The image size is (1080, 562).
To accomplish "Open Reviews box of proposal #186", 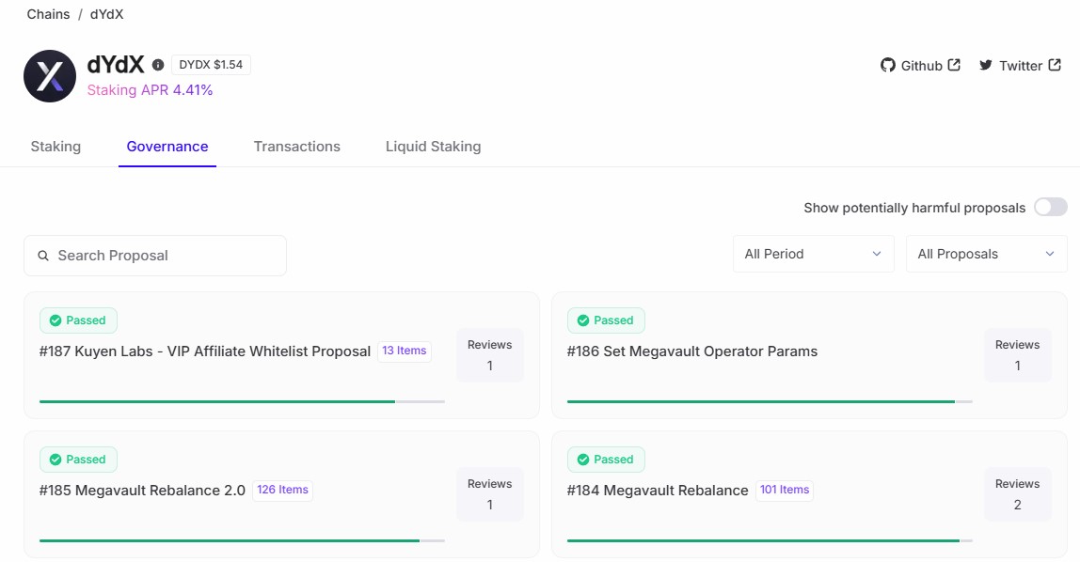I will click(x=1017, y=355).
